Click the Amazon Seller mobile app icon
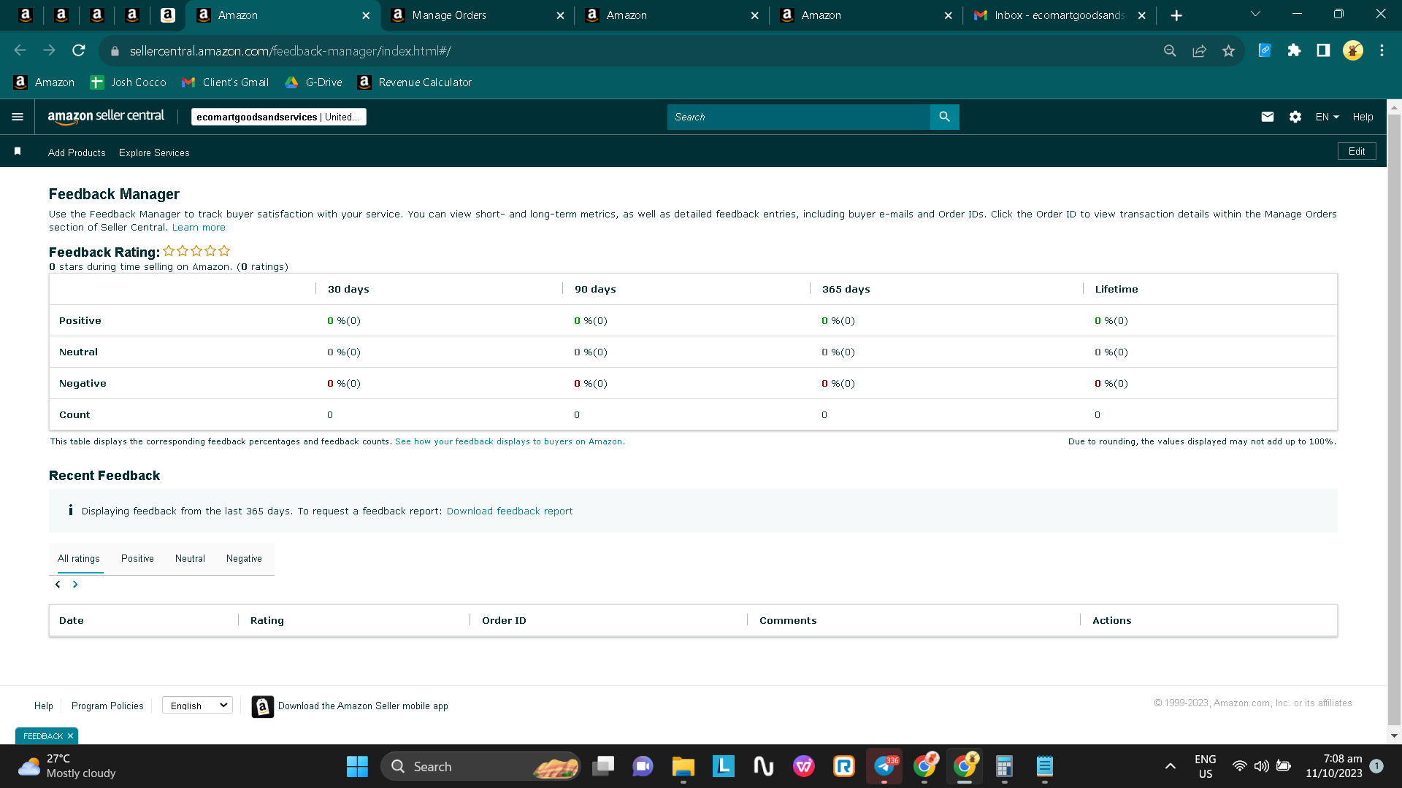 pos(263,706)
